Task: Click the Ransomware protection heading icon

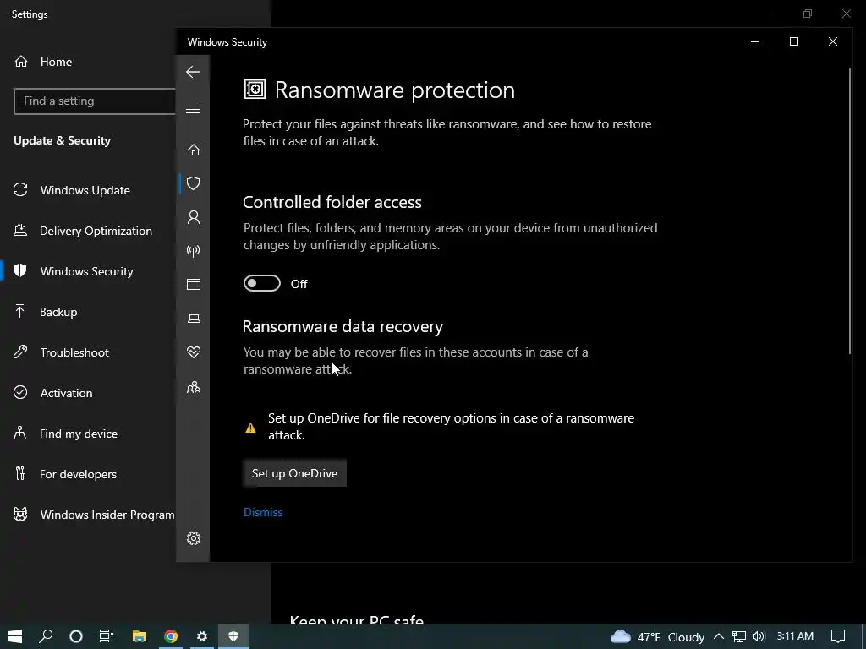Action: [x=255, y=89]
